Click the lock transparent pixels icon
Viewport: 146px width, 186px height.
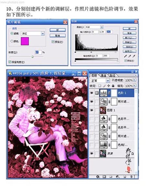[100, 86]
